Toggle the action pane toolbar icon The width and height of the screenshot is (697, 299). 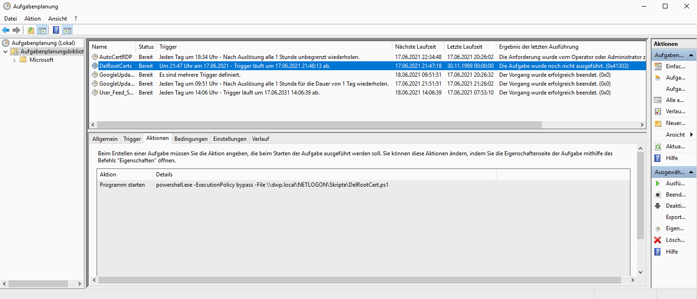click(67, 30)
